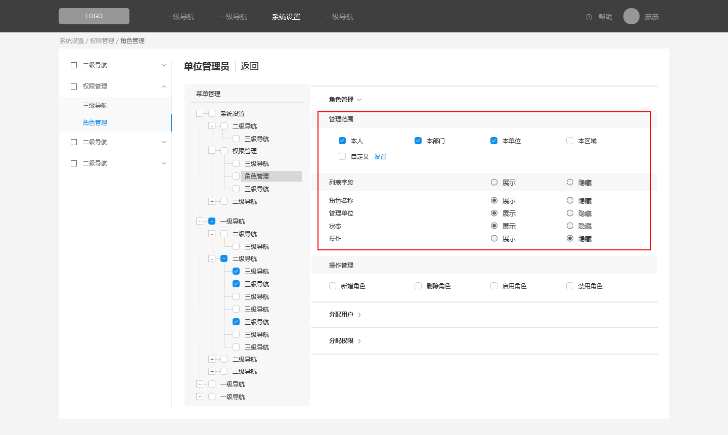Collapse the 系统设置 tree node toggle
728x435 pixels.
(200, 114)
